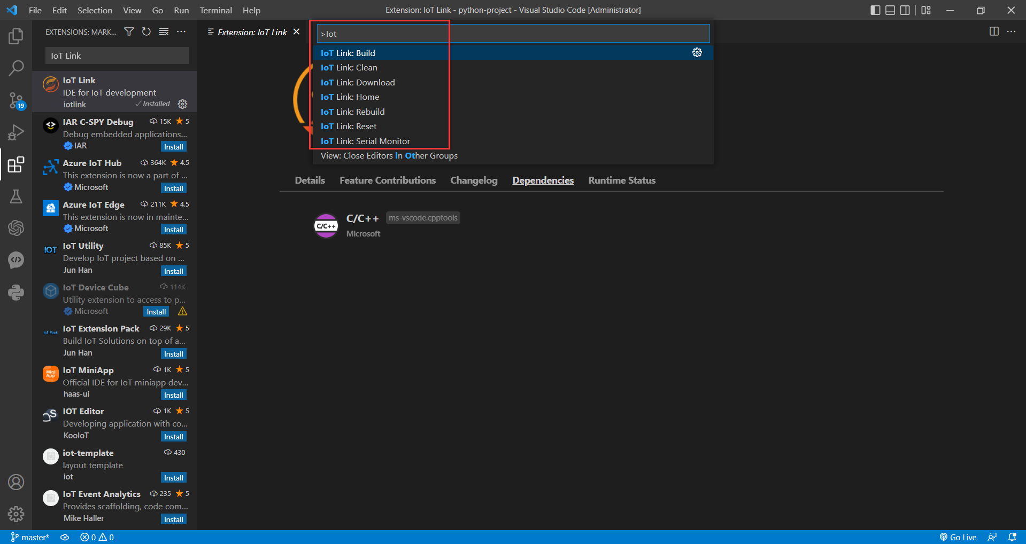Split the editor to the right
The image size is (1026, 544).
[x=994, y=31]
